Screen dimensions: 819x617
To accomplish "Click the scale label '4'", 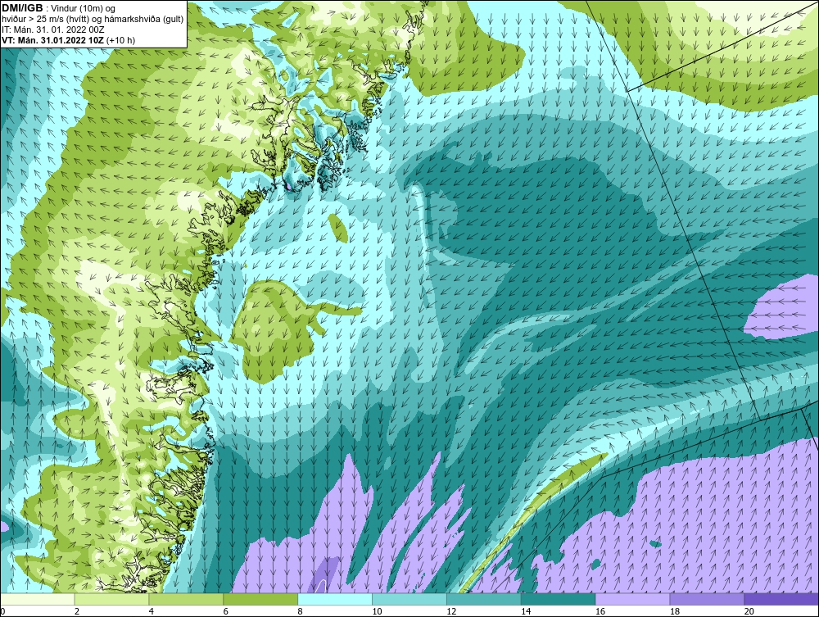I will 152,611.
